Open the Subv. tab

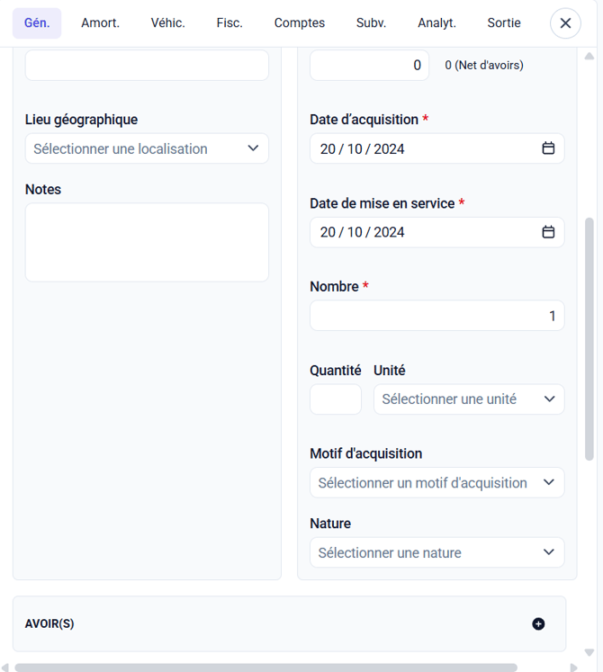tap(371, 23)
